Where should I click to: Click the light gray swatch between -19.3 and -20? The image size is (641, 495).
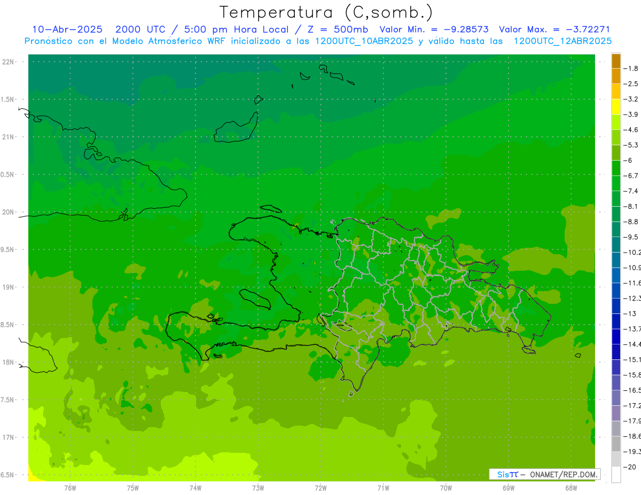[x=616, y=459]
